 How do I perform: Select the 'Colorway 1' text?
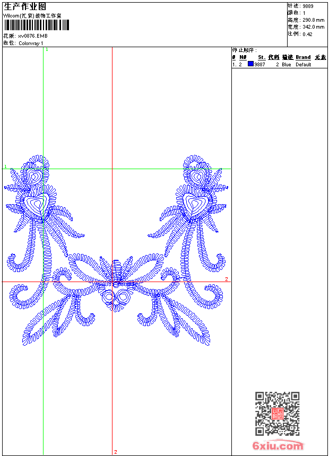pos(31,43)
